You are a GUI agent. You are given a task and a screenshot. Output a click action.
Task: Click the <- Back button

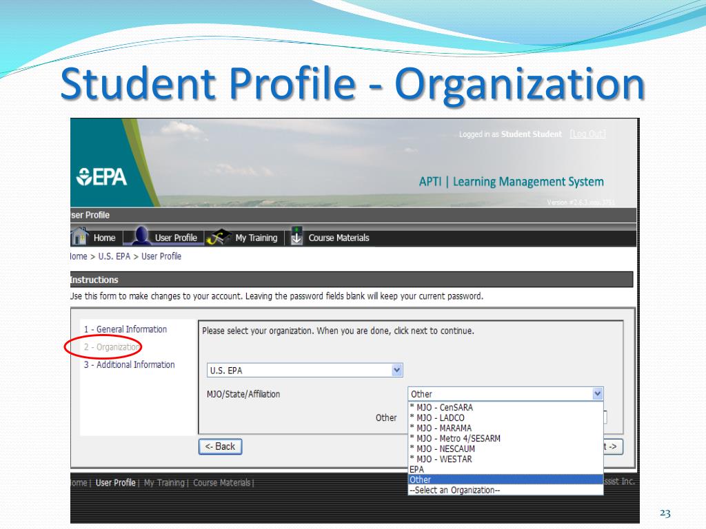220,446
